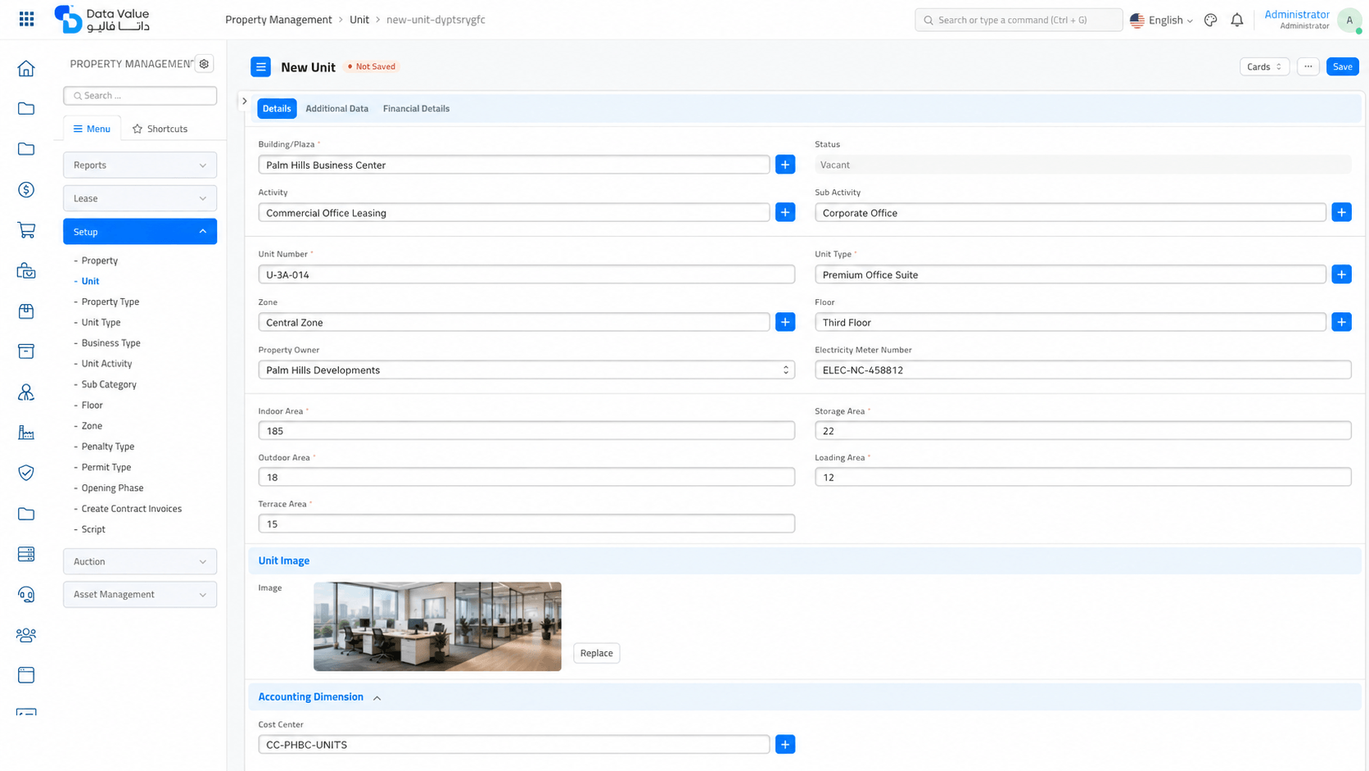The width and height of the screenshot is (1369, 771).
Task: Open the package box sidebar icon
Action: pos(26,311)
